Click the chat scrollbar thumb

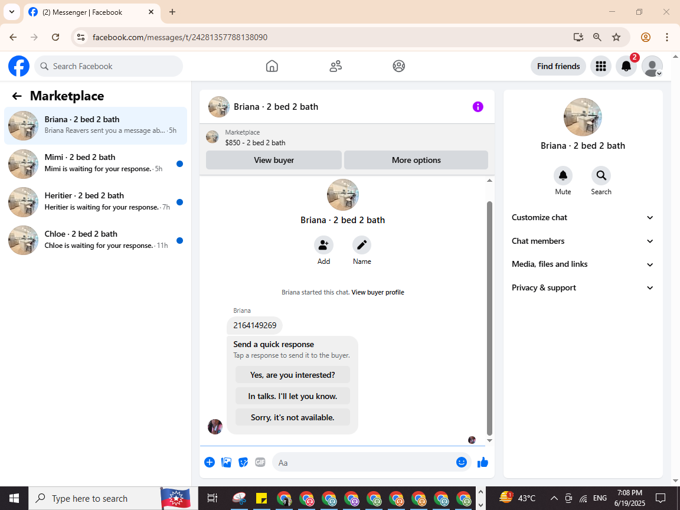[489, 318]
